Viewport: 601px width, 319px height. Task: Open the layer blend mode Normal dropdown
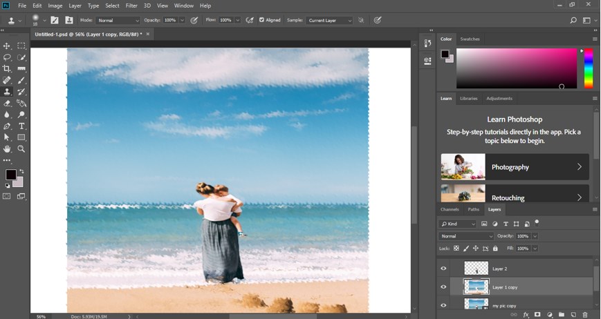pyautogui.click(x=466, y=236)
